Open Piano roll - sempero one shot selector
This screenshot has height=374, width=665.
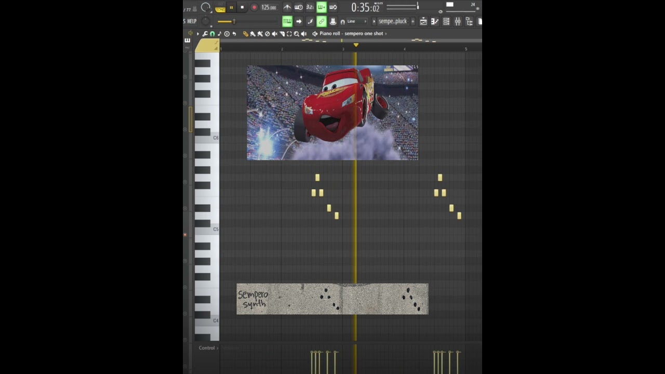click(x=353, y=34)
